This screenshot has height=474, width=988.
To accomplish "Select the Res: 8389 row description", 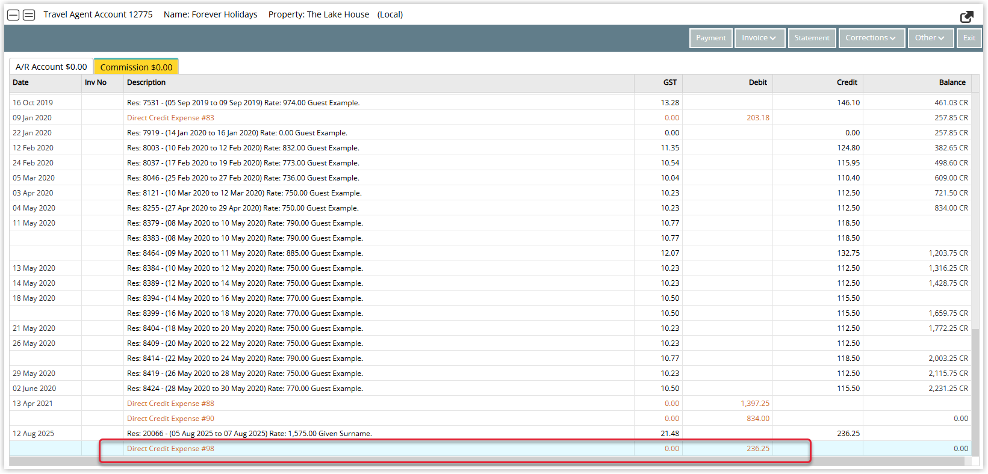I will pyautogui.click(x=245, y=283).
